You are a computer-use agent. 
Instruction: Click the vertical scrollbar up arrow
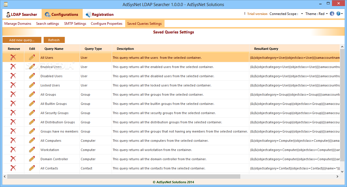(x=342, y=47)
